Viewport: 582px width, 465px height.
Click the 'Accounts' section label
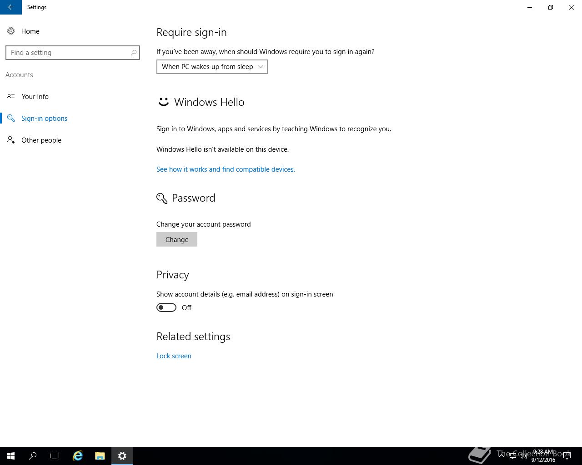click(x=19, y=74)
